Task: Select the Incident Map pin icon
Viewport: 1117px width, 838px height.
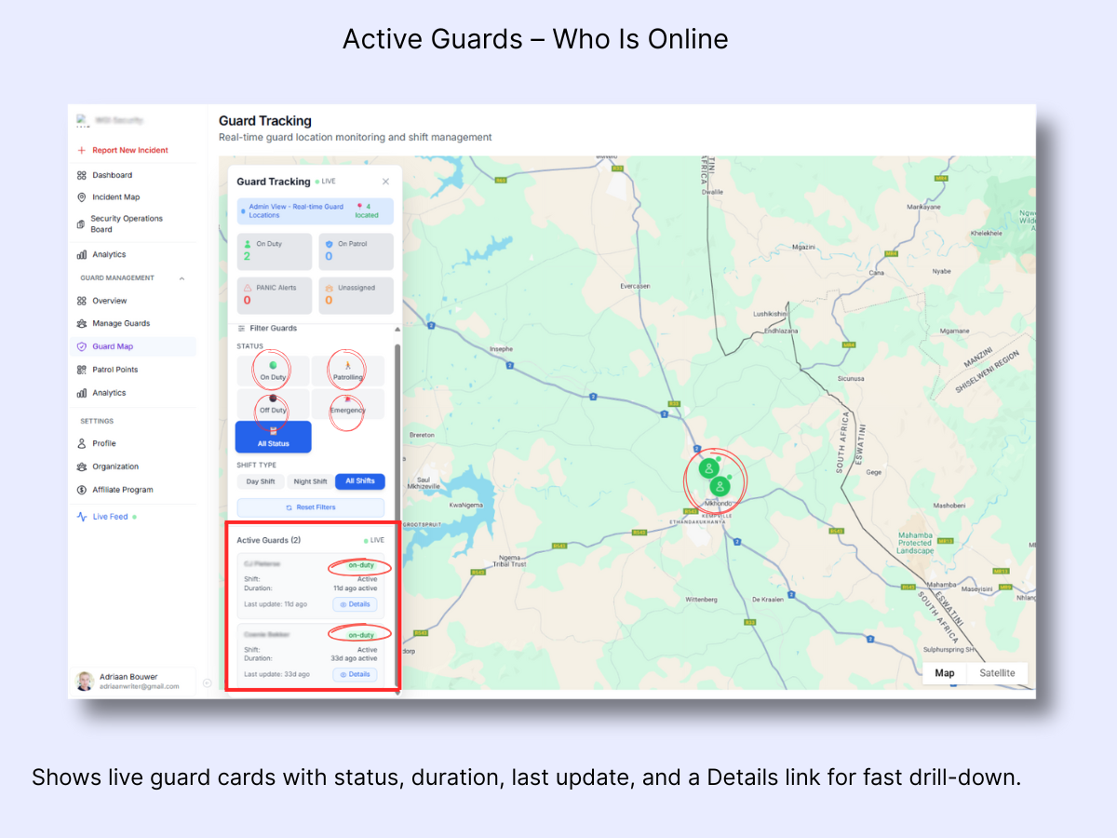Action: [84, 196]
